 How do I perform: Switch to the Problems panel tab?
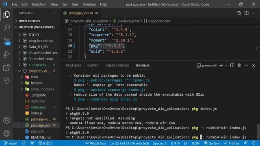pos(73,66)
